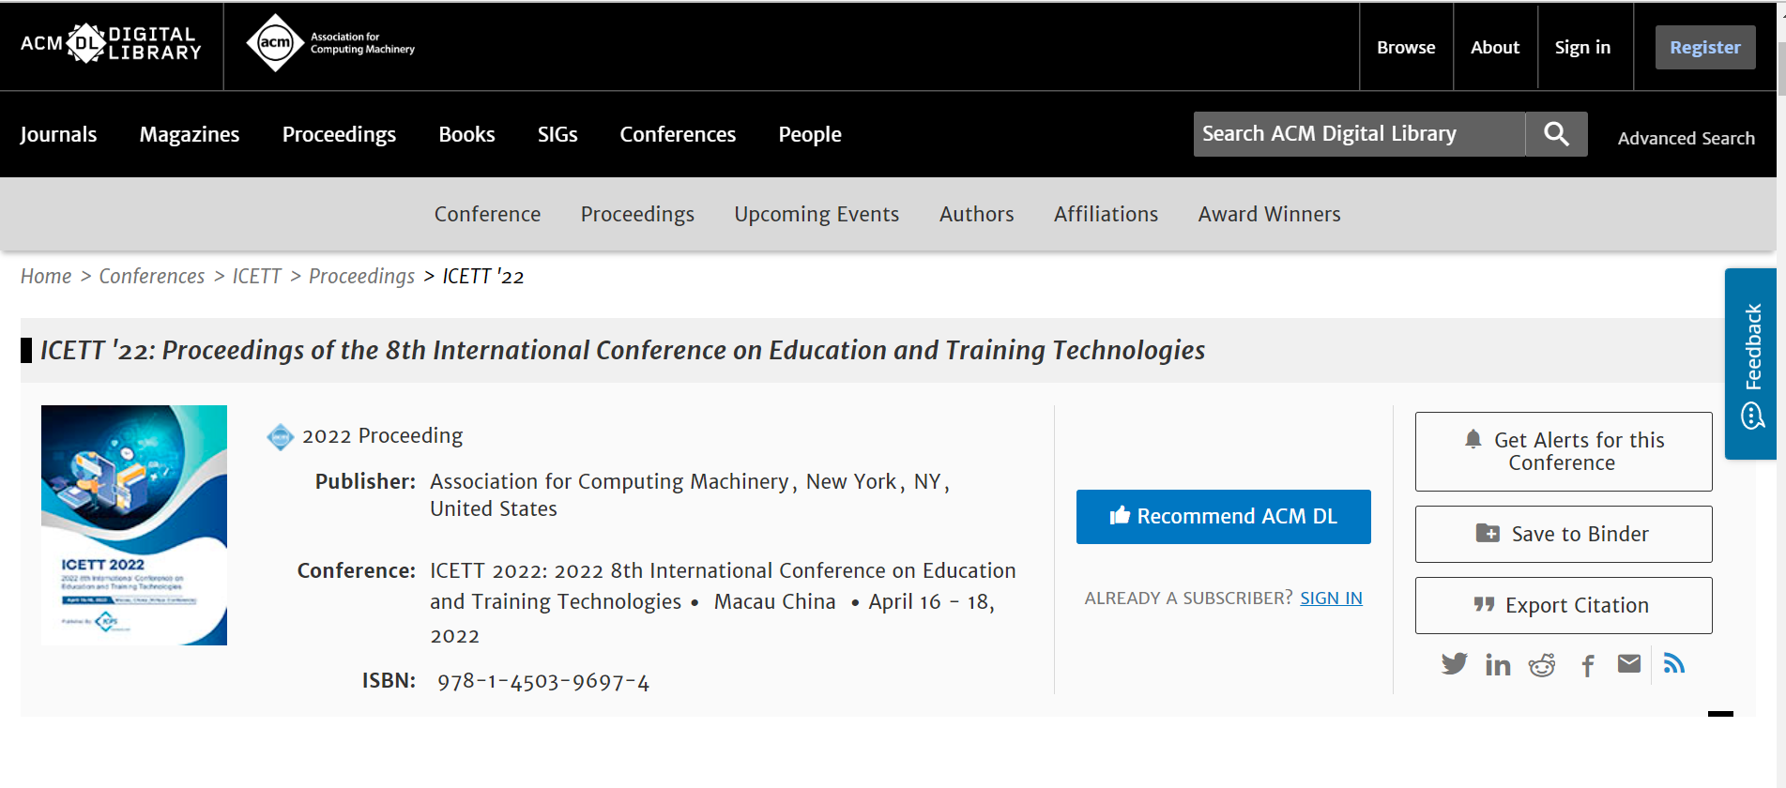Open the SIGs menu
The width and height of the screenshot is (1786, 788).
(x=557, y=134)
